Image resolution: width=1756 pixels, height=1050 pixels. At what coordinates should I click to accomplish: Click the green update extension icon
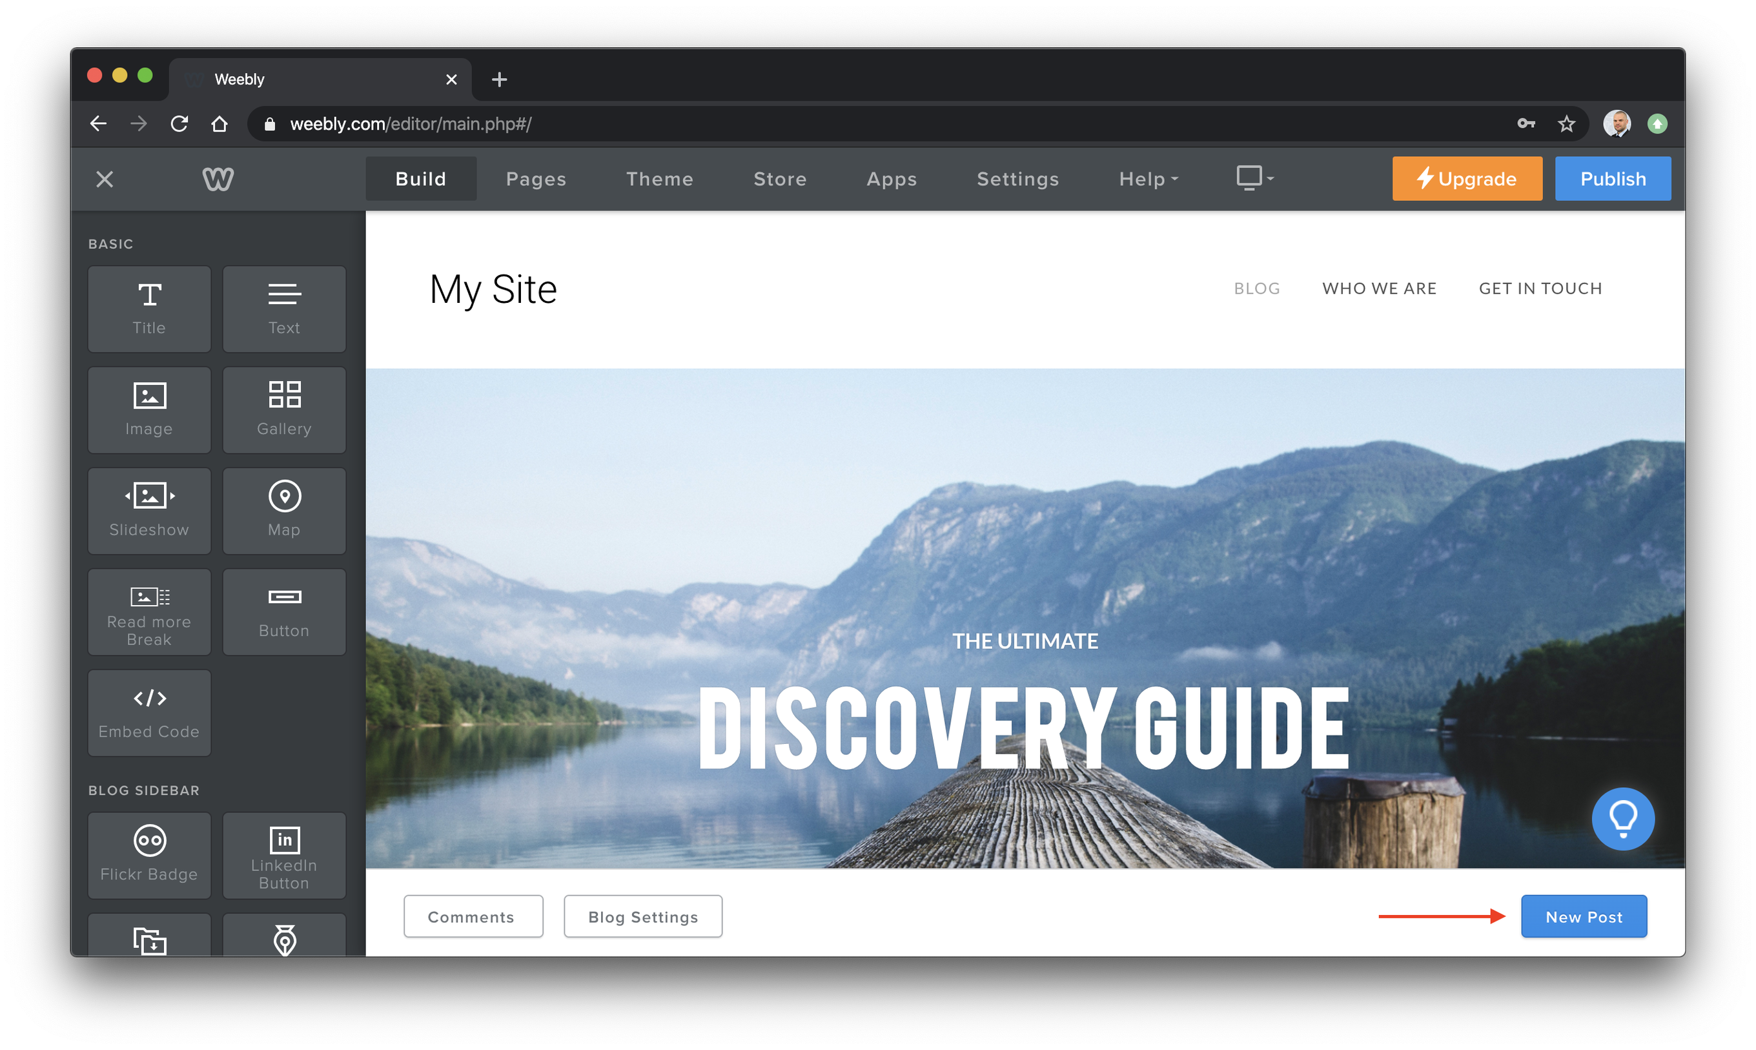coord(1657,124)
